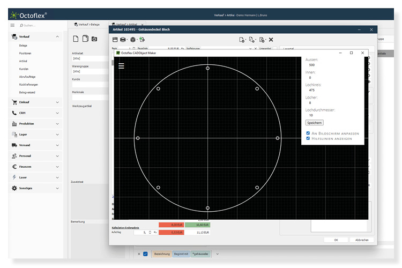
Task: Switch to the 'Verkauf > Belege' tab
Action: [87, 25]
